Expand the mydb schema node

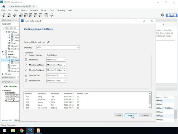[3, 52]
